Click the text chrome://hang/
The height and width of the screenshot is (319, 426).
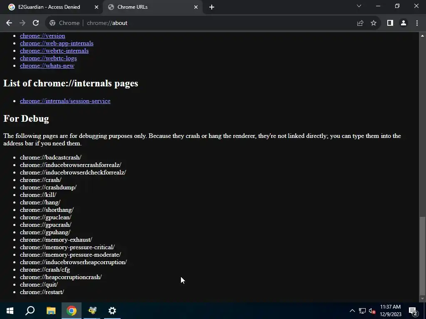pos(40,202)
